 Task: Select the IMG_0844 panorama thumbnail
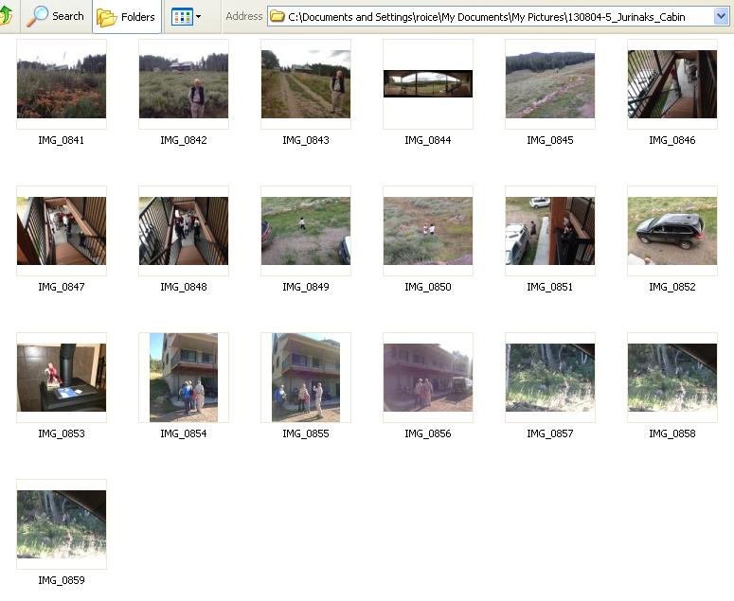[428, 83]
